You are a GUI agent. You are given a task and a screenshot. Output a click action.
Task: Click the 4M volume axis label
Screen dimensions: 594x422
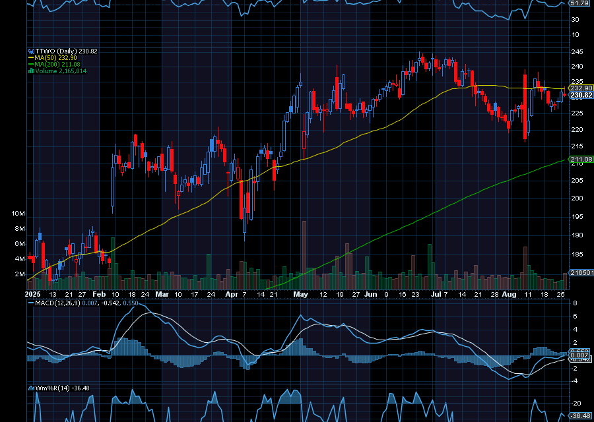tap(20, 259)
